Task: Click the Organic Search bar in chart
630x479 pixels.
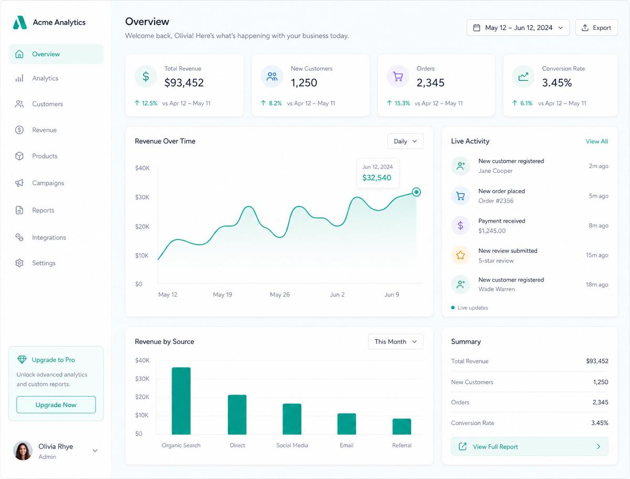Action: [181, 401]
